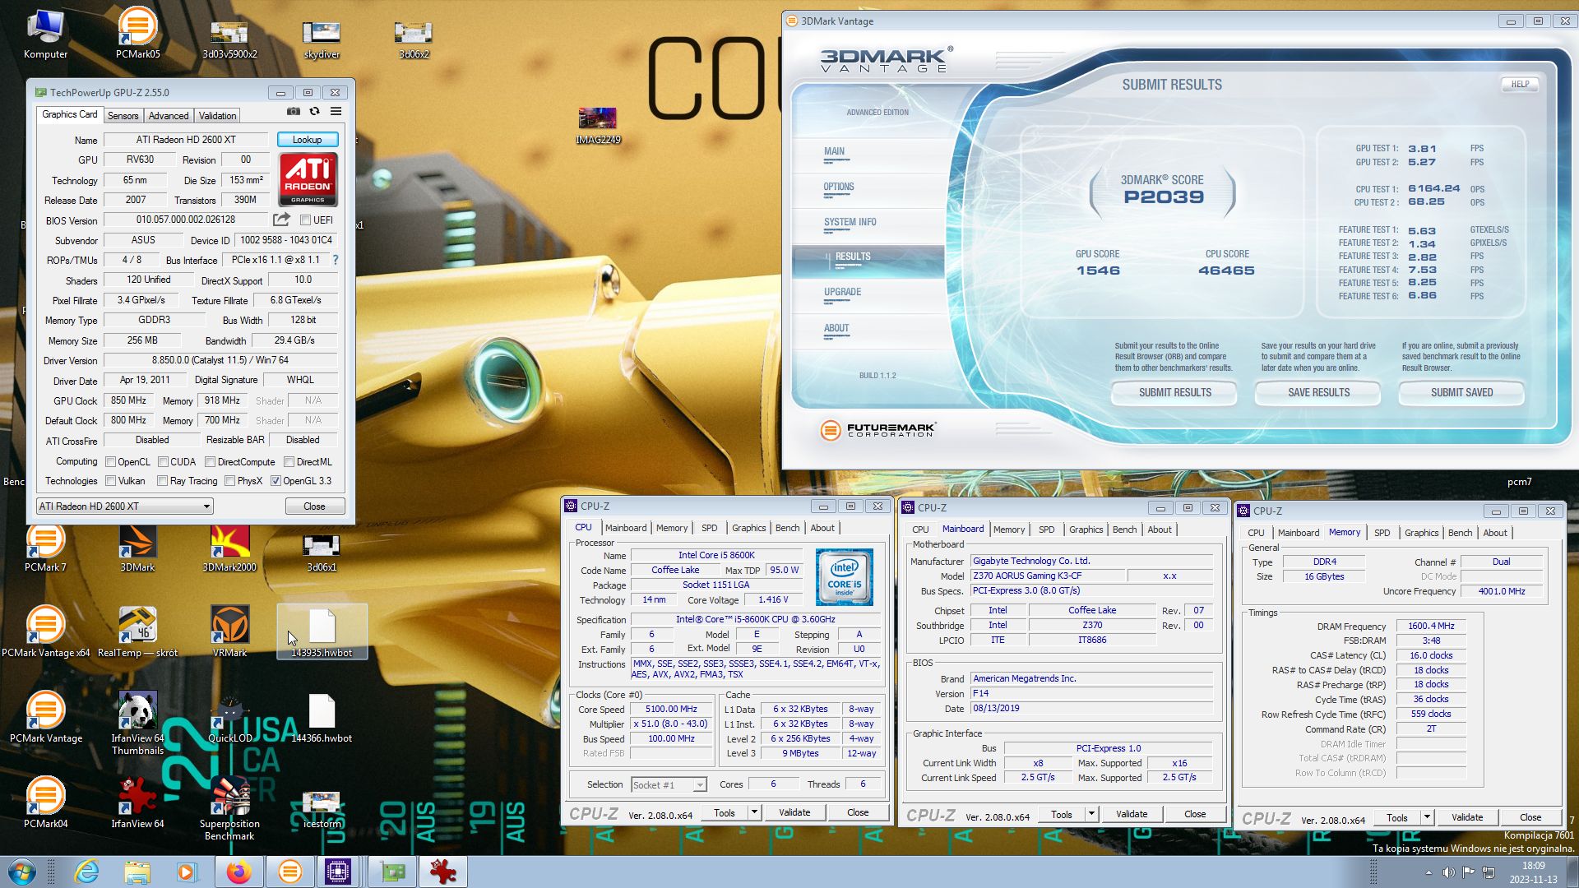Click the GPU-Z refresh icon
The image size is (1579, 888).
314,112
